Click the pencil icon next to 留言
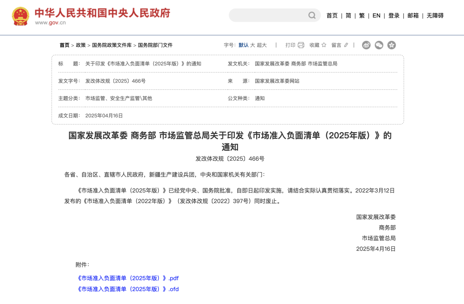This screenshot has width=464, height=304. pyautogui.click(x=346, y=45)
